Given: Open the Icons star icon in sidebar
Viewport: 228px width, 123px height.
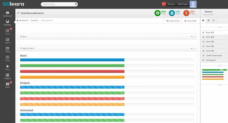Looking at the screenshot, I should click(7, 66).
